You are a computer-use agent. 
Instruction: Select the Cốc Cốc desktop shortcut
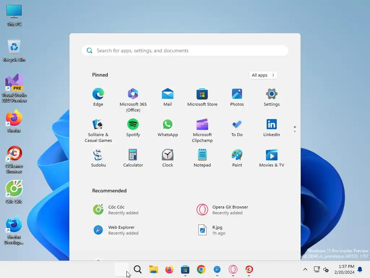(14, 192)
